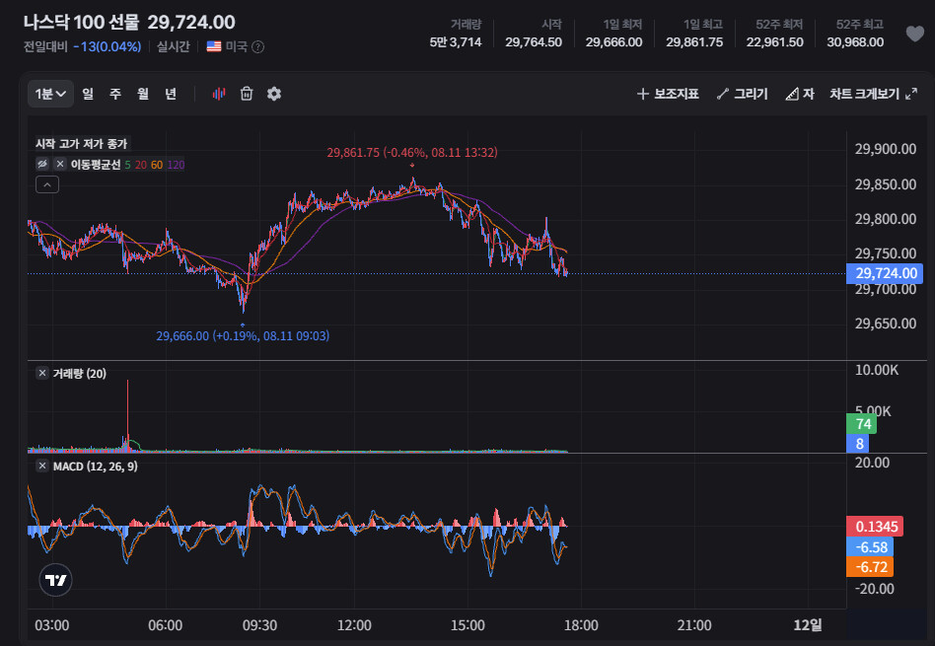Image resolution: width=935 pixels, height=646 pixels.
Task: Open the 그리기 drawing tool
Action: (743, 94)
